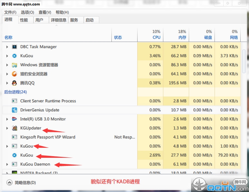Click the 3.73 KB/s network value

(x=229, y=56)
